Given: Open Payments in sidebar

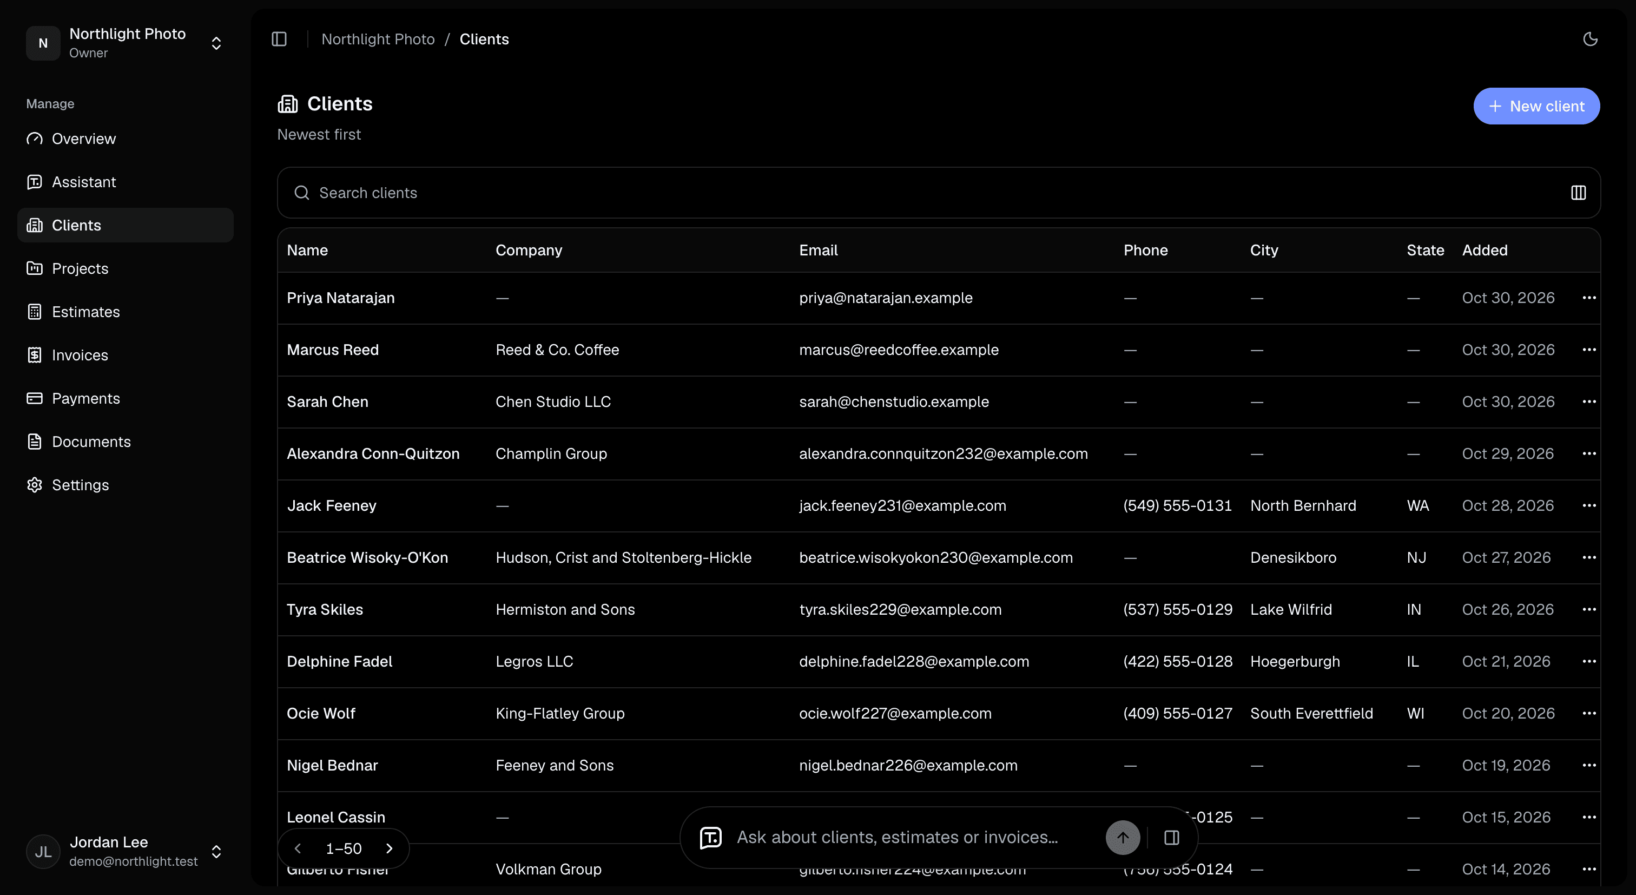Looking at the screenshot, I should pyautogui.click(x=126, y=398).
